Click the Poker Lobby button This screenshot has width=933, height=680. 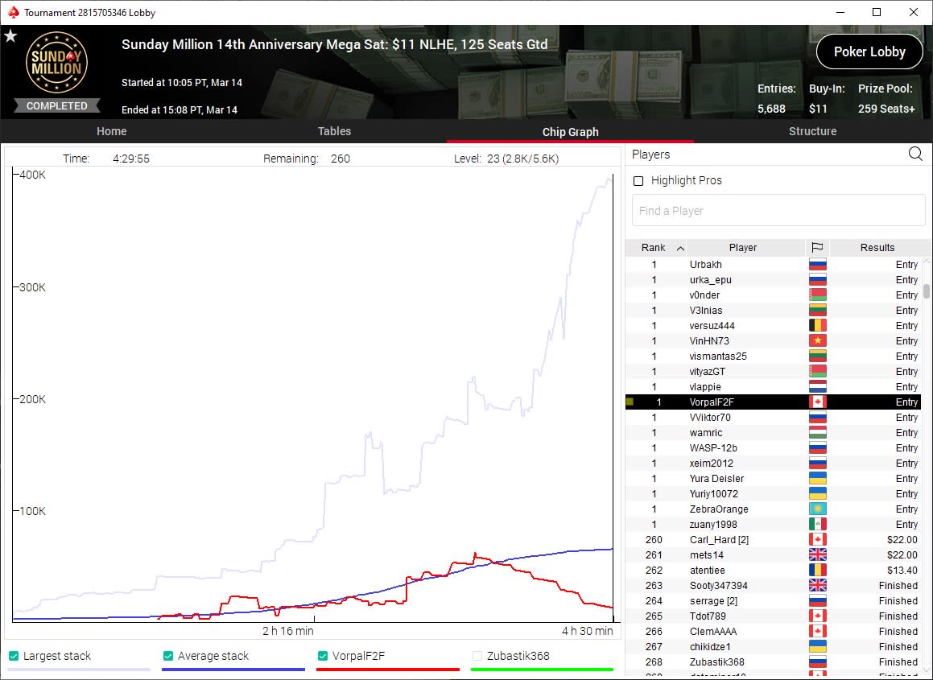click(x=869, y=52)
